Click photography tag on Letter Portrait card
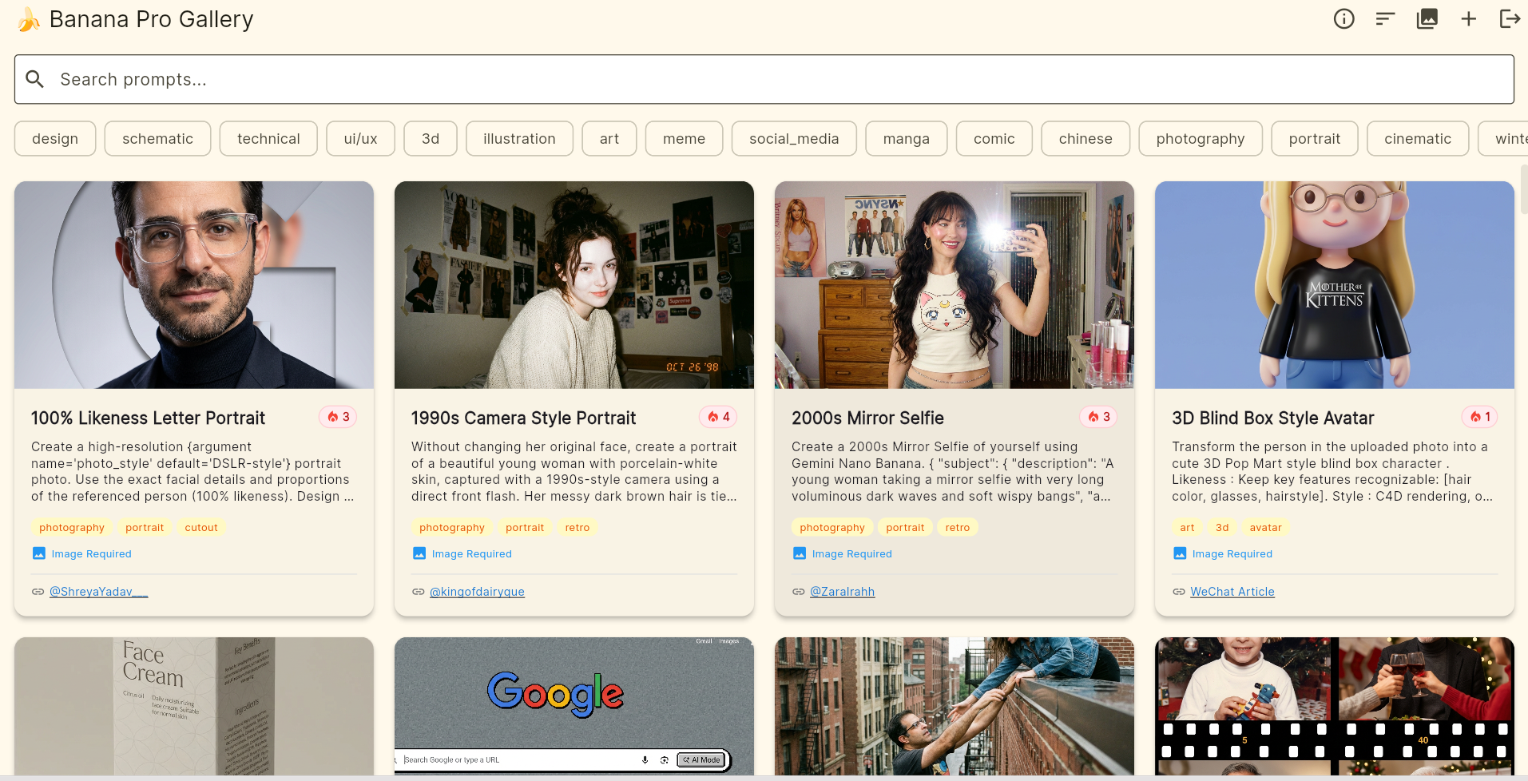 (x=72, y=528)
